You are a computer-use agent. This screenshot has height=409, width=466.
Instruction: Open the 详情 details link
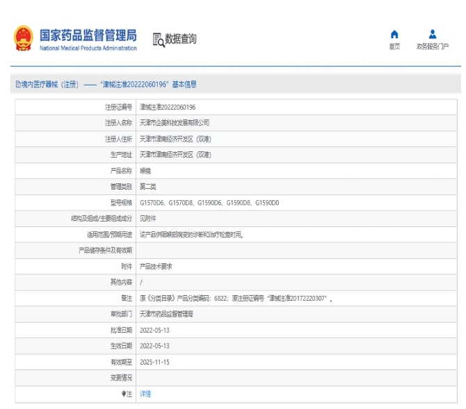point(145,394)
